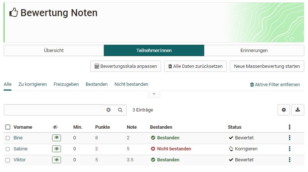Expand the filter area with the chevron
Viewport: 308px width, 172px height.
pyautogui.click(x=154, y=94)
